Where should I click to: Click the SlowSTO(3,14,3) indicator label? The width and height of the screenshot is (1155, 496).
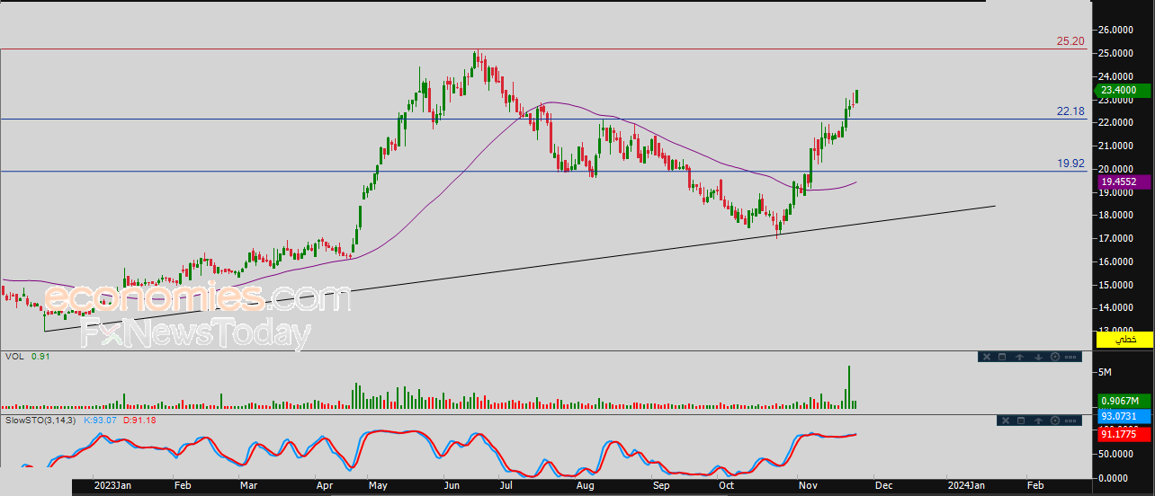pyautogui.click(x=41, y=420)
